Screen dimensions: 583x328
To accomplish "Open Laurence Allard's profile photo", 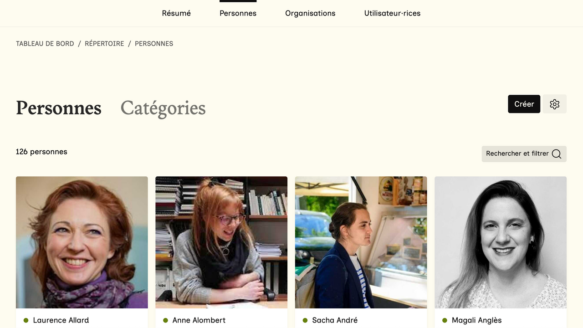I will coord(82,242).
